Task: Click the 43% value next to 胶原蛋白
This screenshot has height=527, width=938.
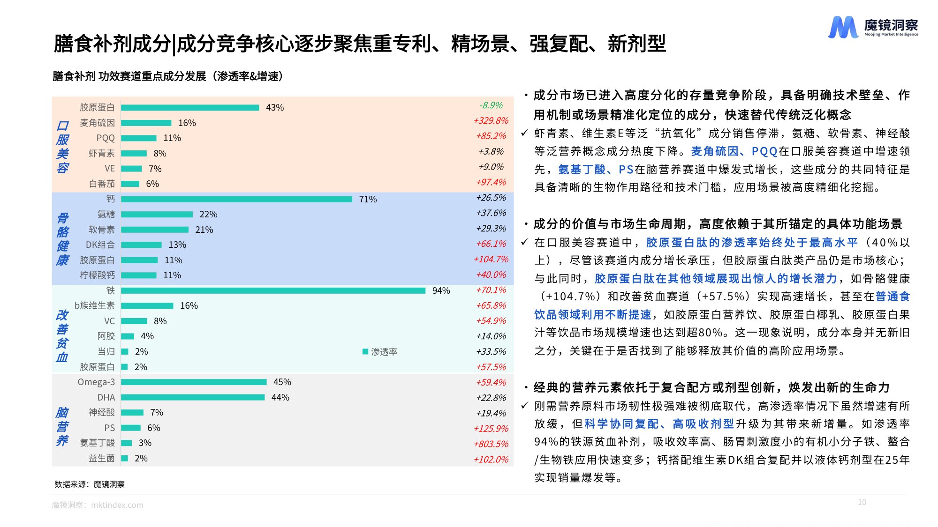Action: [x=275, y=107]
